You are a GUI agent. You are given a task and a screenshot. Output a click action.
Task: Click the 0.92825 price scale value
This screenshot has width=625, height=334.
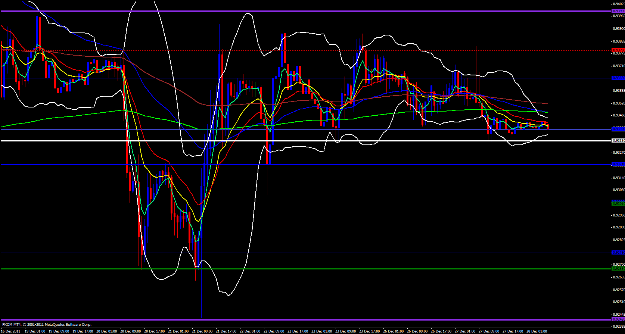(x=619, y=240)
